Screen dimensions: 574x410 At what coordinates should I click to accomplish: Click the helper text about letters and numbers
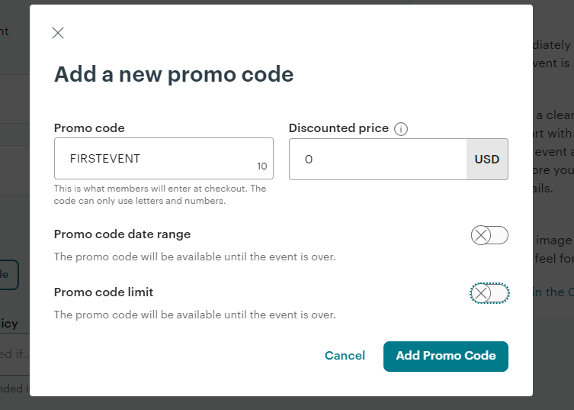click(160, 195)
